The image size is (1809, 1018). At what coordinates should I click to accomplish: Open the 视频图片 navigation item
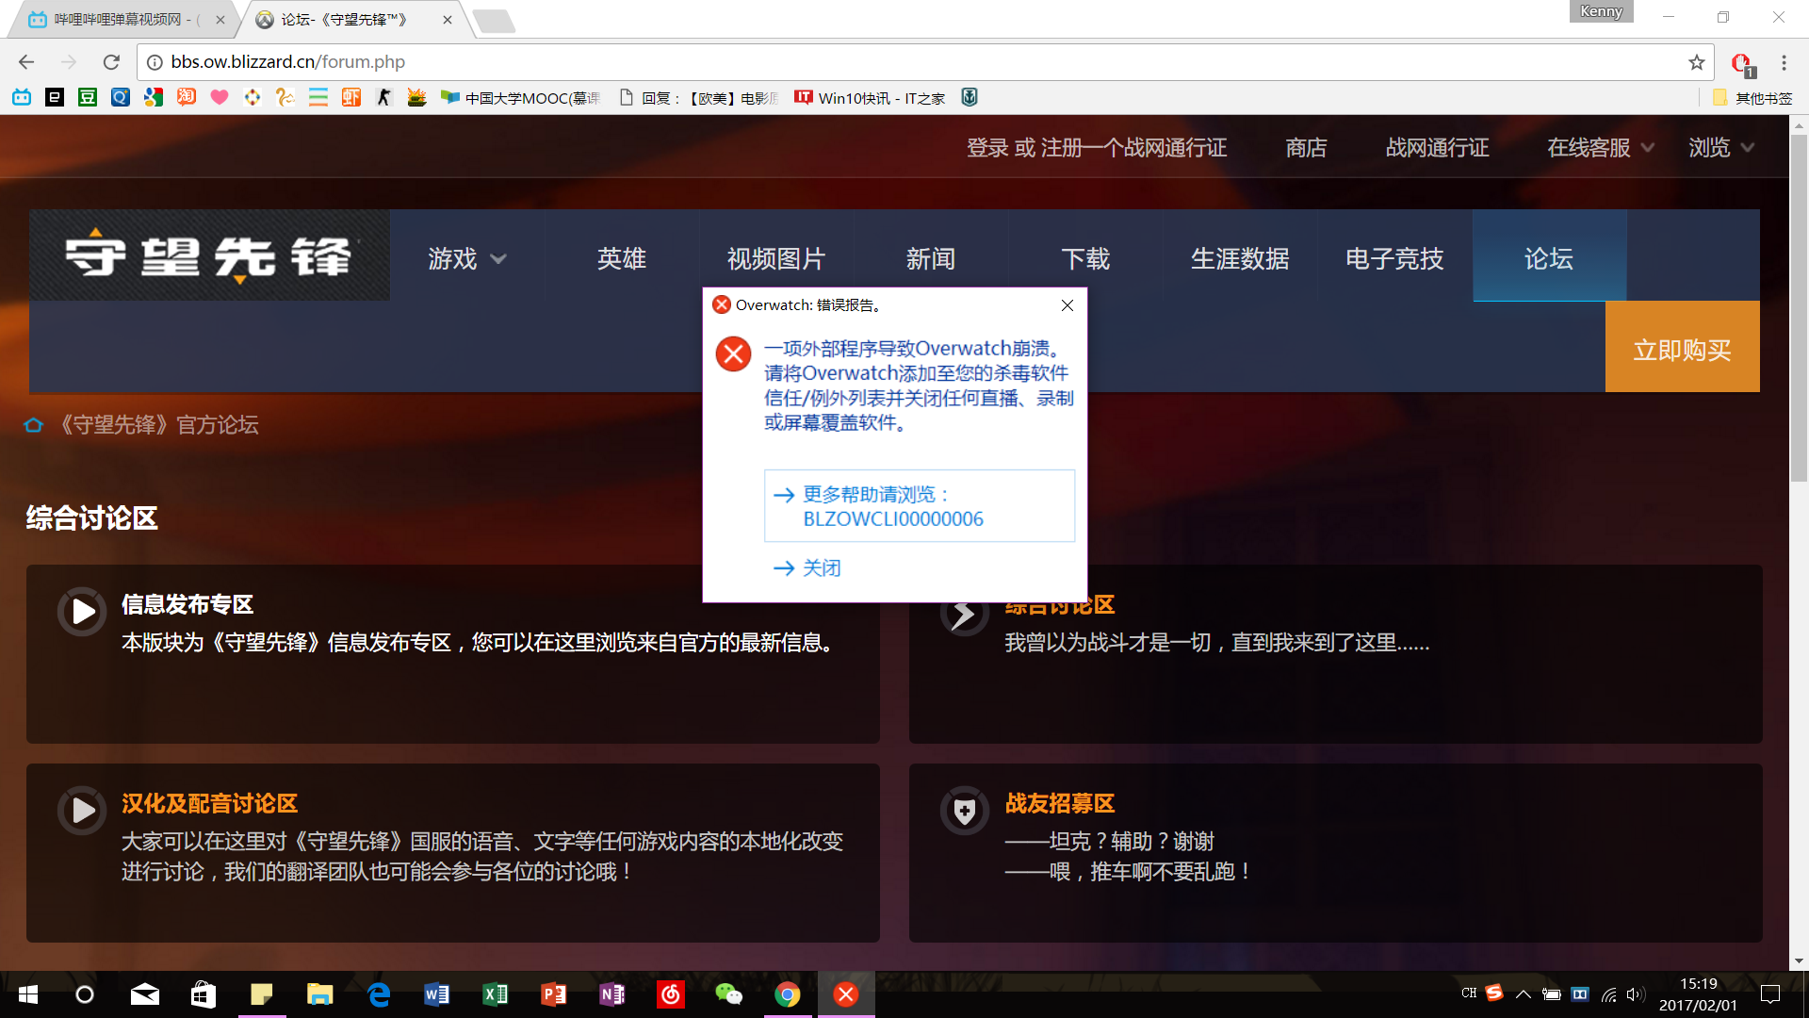click(x=776, y=258)
